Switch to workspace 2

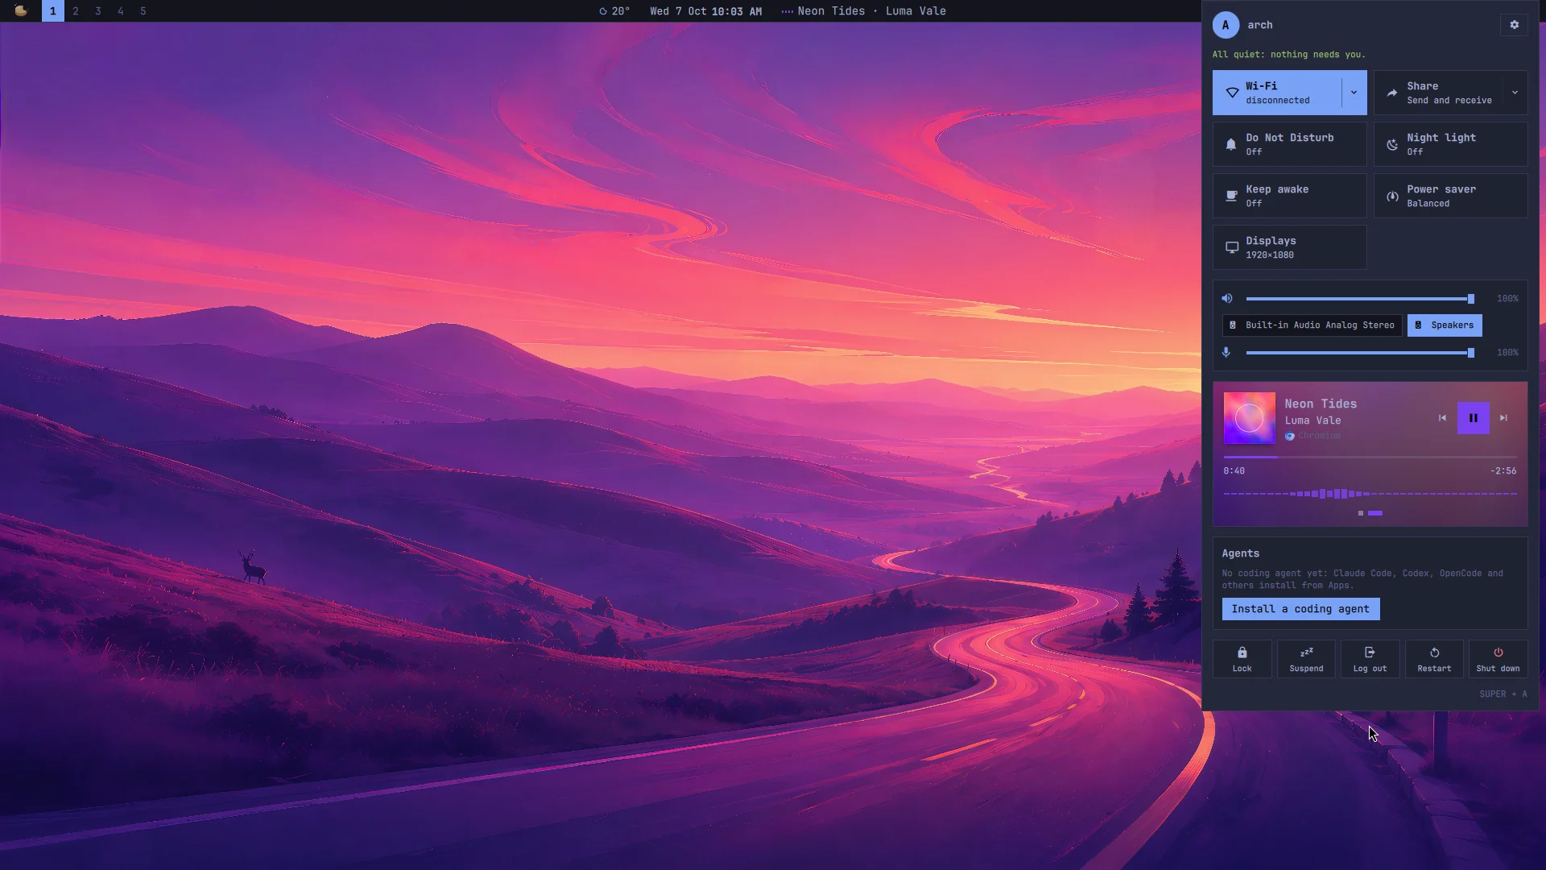point(76,11)
